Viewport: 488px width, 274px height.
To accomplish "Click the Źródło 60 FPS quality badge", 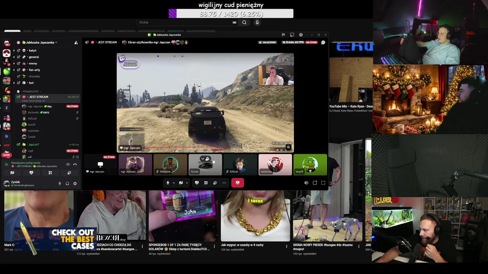I will [x=292, y=42].
